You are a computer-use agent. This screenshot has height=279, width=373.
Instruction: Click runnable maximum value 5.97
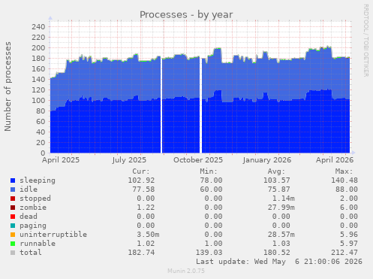pyautogui.click(x=349, y=244)
